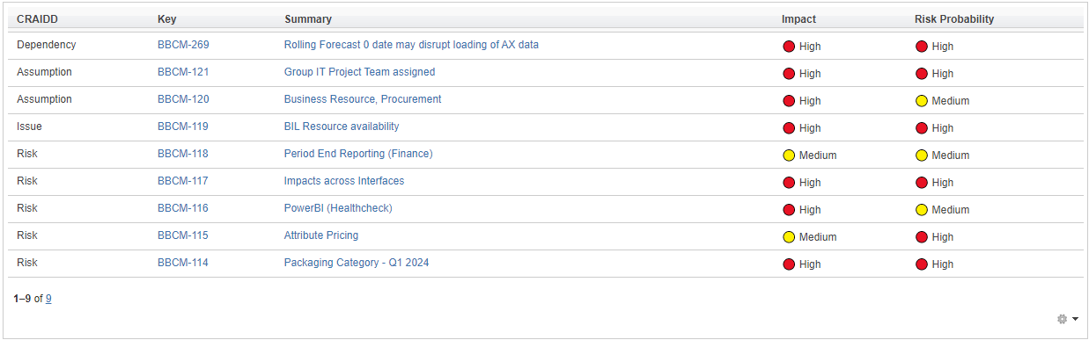Open issue key BBCM-121
The height and width of the screenshot is (340, 1089).
click(x=183, y=72)
